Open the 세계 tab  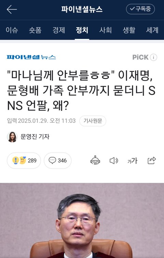tap(152, 30)
